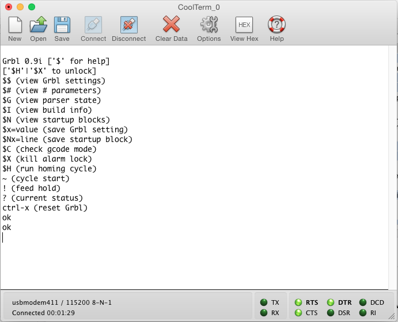Click the DCD status light
This screenshot has height=322, width=398.
[x=363, y=302]
